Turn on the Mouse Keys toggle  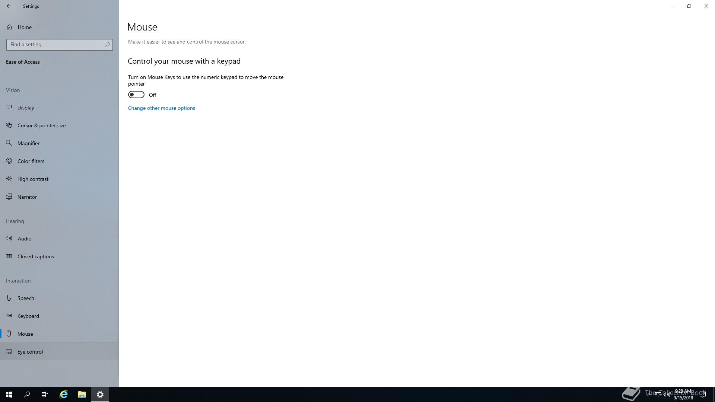point(136,95)
